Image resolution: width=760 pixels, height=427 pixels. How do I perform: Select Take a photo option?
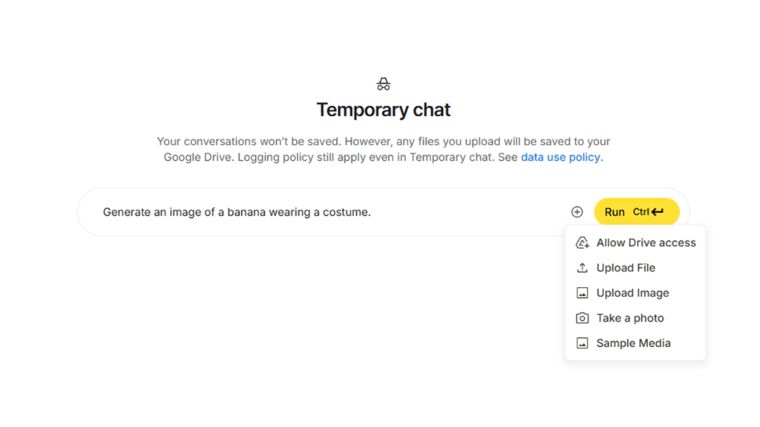coord(635,318)
